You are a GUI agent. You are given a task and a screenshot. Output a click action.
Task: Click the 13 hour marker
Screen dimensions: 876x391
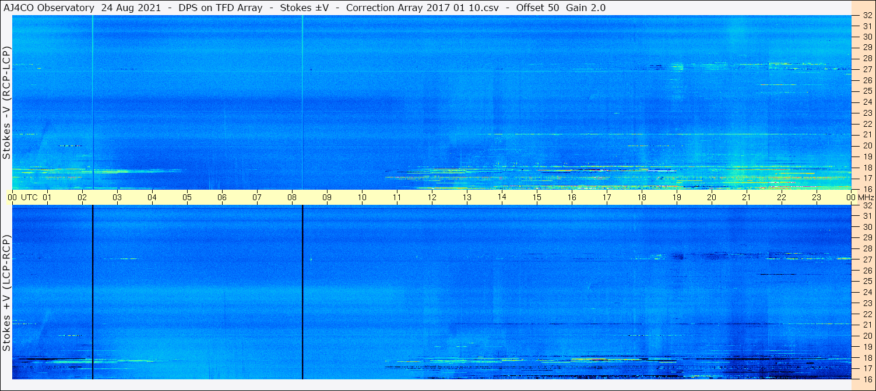pos(467,197)
